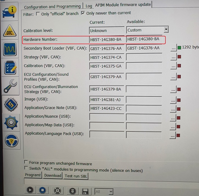Click the Program! button
199x196 pixels.
[33, 175]
